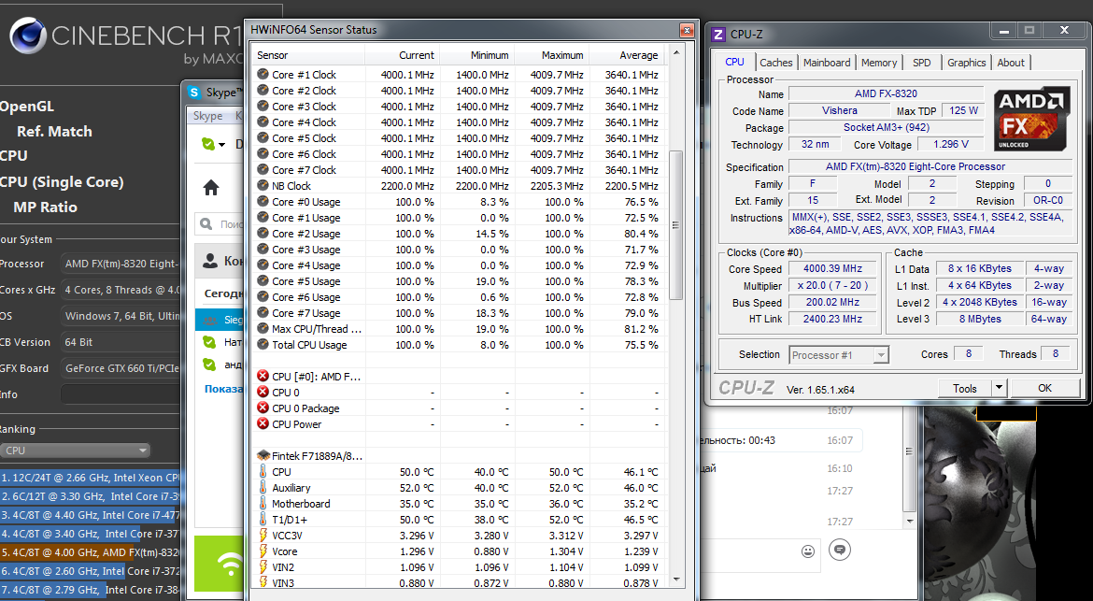Image resolution: width=1093 pixels, height=601 pixels.
Task: Click the red X icon beside CPU [#0]: AMD
Action: pyautogui.click(x=263, y=376)
